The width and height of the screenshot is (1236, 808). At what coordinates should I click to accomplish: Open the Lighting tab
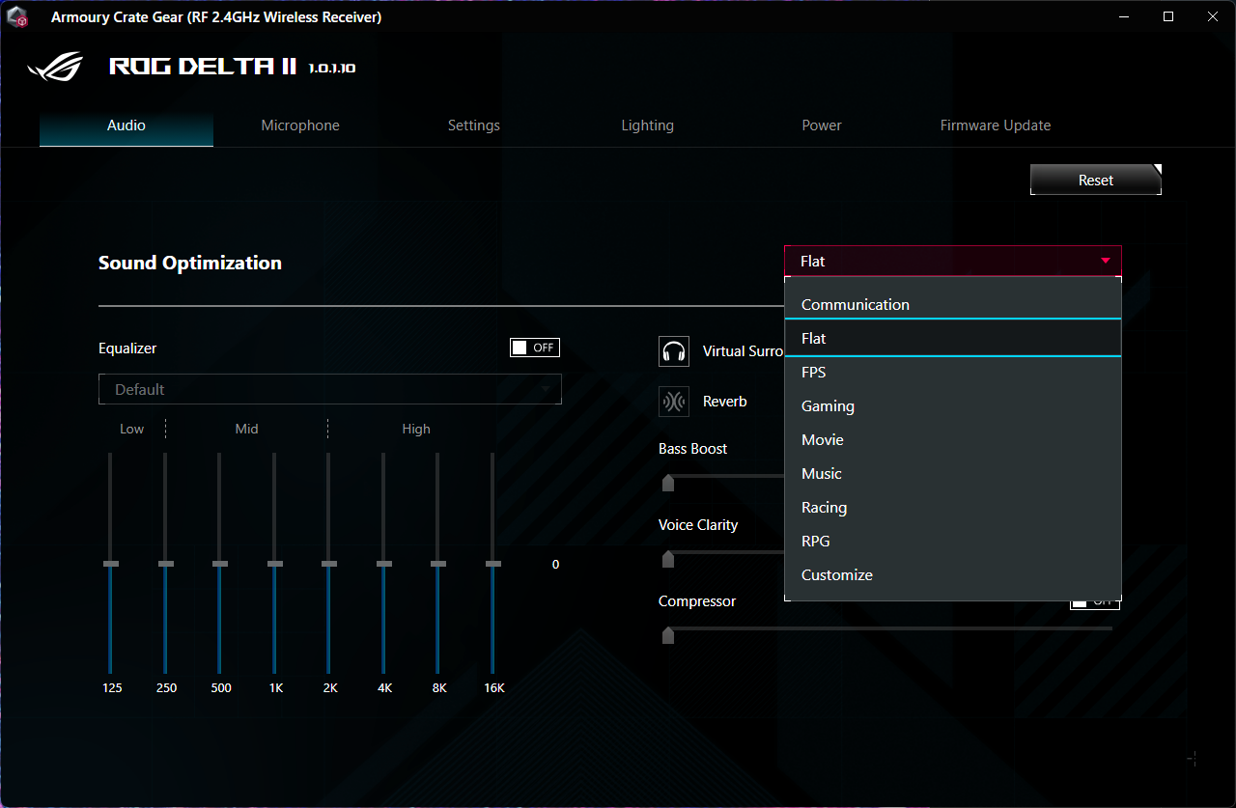[x=647, y=125]
